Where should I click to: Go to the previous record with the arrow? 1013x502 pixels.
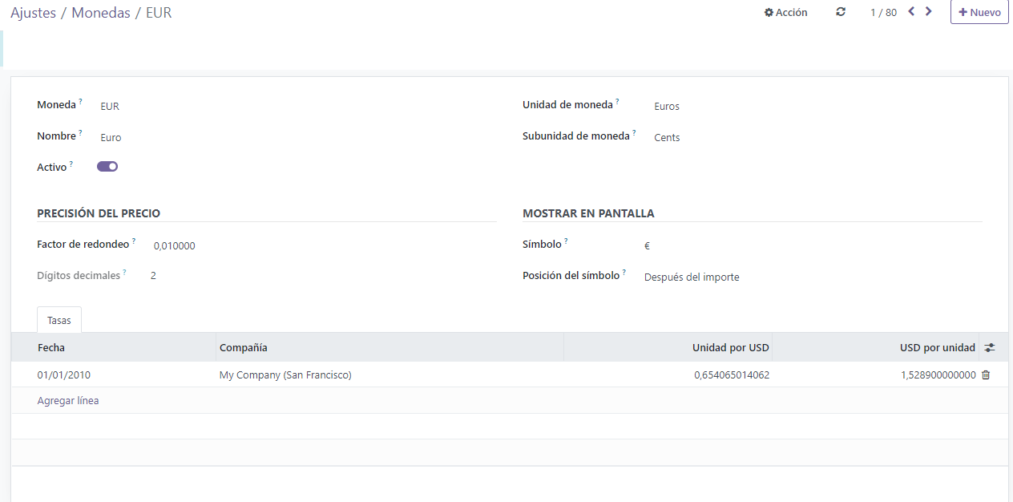(x=910, y=12)
